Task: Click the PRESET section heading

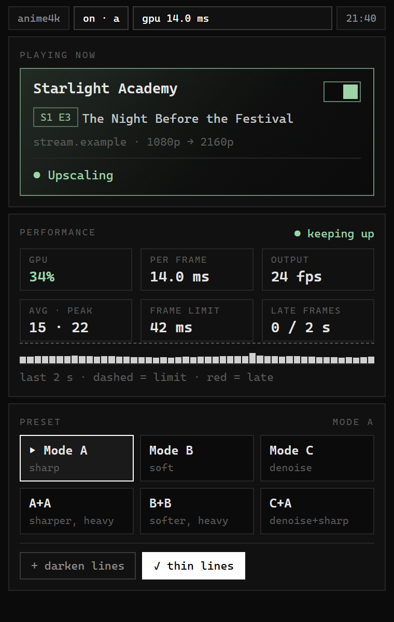Action: tap(40, 422)
